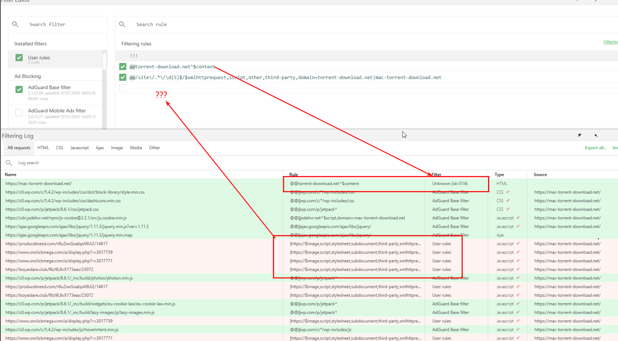Sort log by Rule column header
Screen dimensions: 618x341
click(293, 175)
